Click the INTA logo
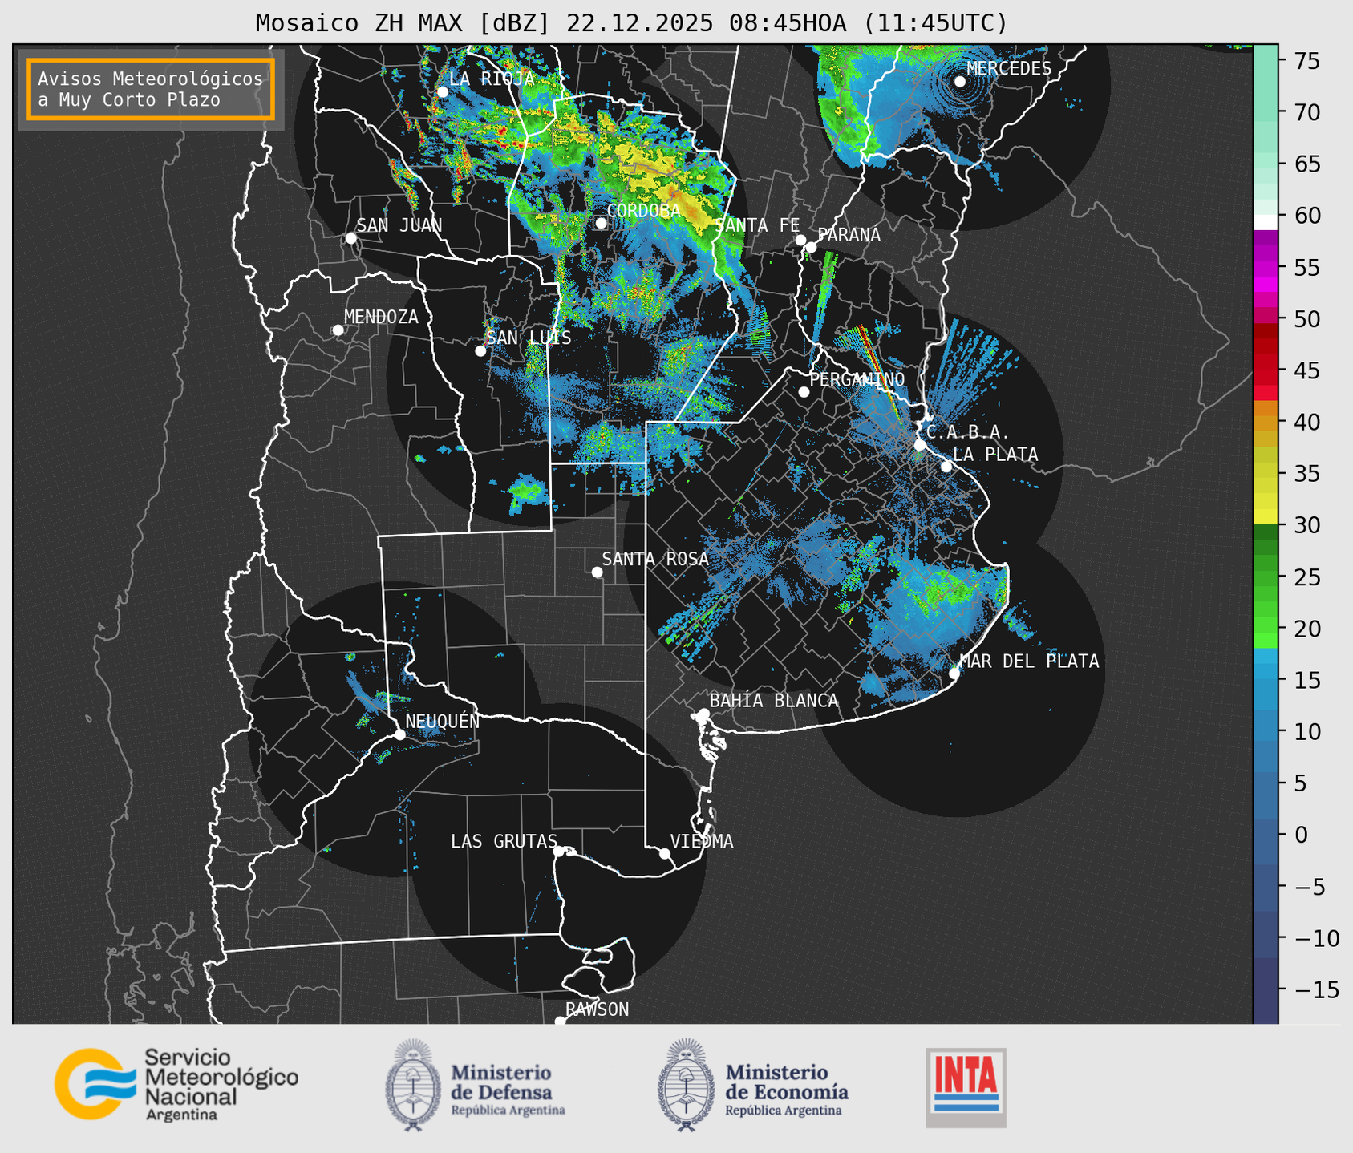This screenshot has width=1353, height=1153. (966, 1087)
